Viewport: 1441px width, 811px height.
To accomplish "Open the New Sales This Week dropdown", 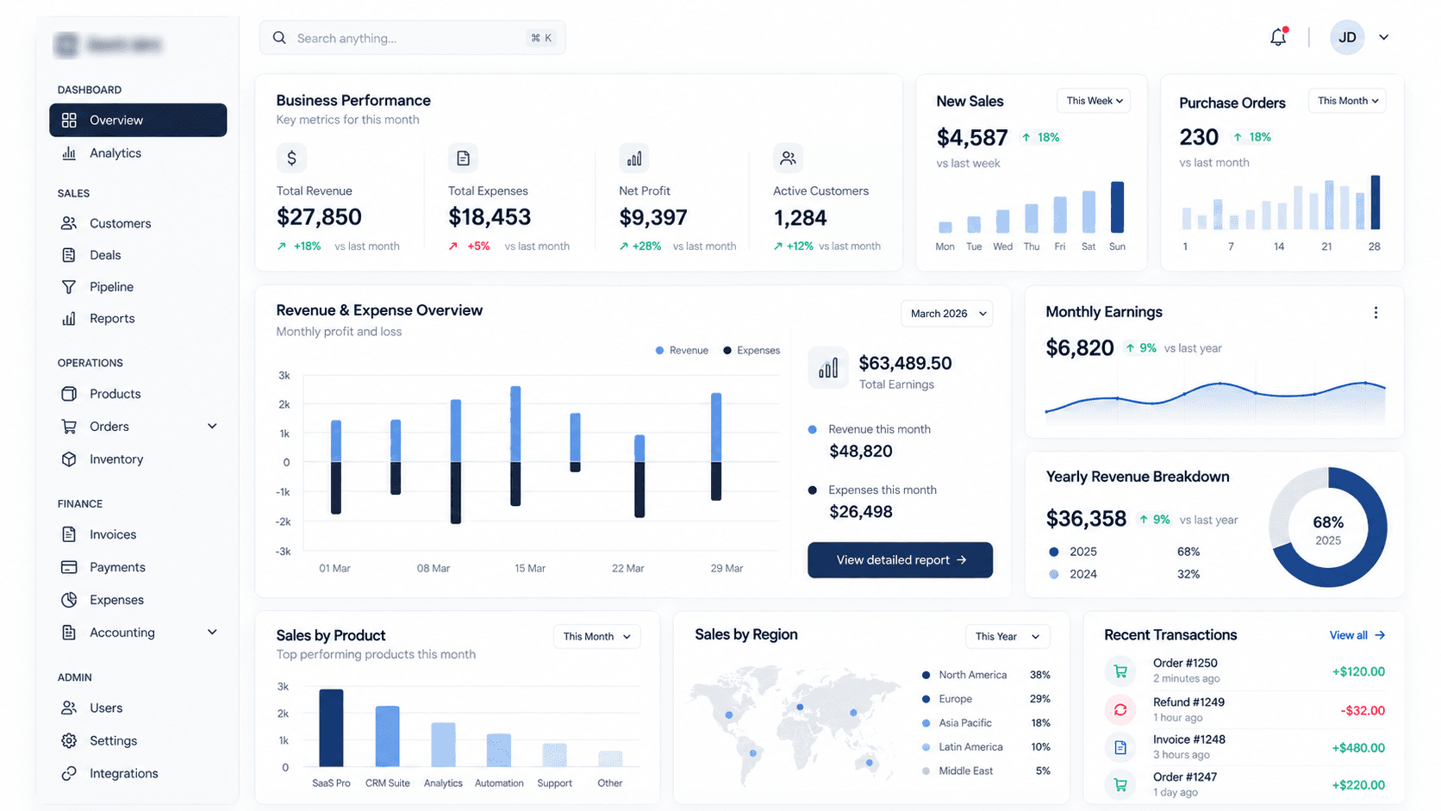I will [1094, 101].
